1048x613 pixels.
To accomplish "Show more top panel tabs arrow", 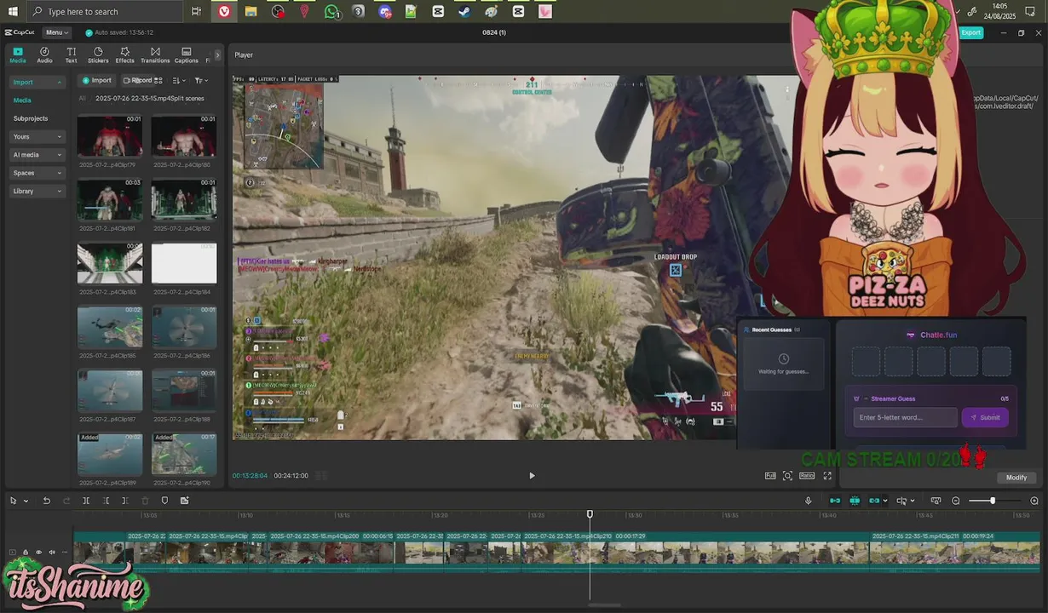I will coord(217,55).
